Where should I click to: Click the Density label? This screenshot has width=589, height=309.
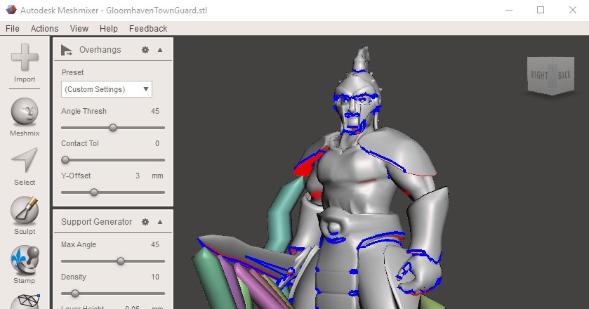pyautogui.click(x=74, y=277)
